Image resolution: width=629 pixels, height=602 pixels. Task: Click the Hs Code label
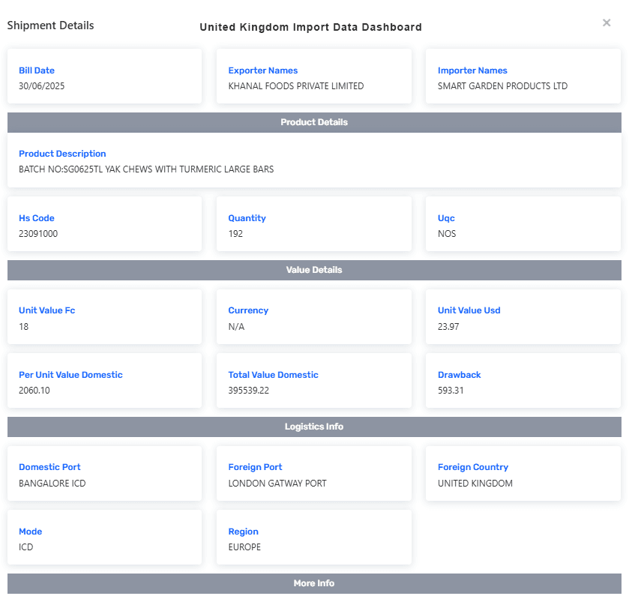tap(37, 218)
